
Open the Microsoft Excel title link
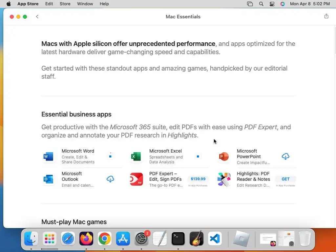(165, 151)
